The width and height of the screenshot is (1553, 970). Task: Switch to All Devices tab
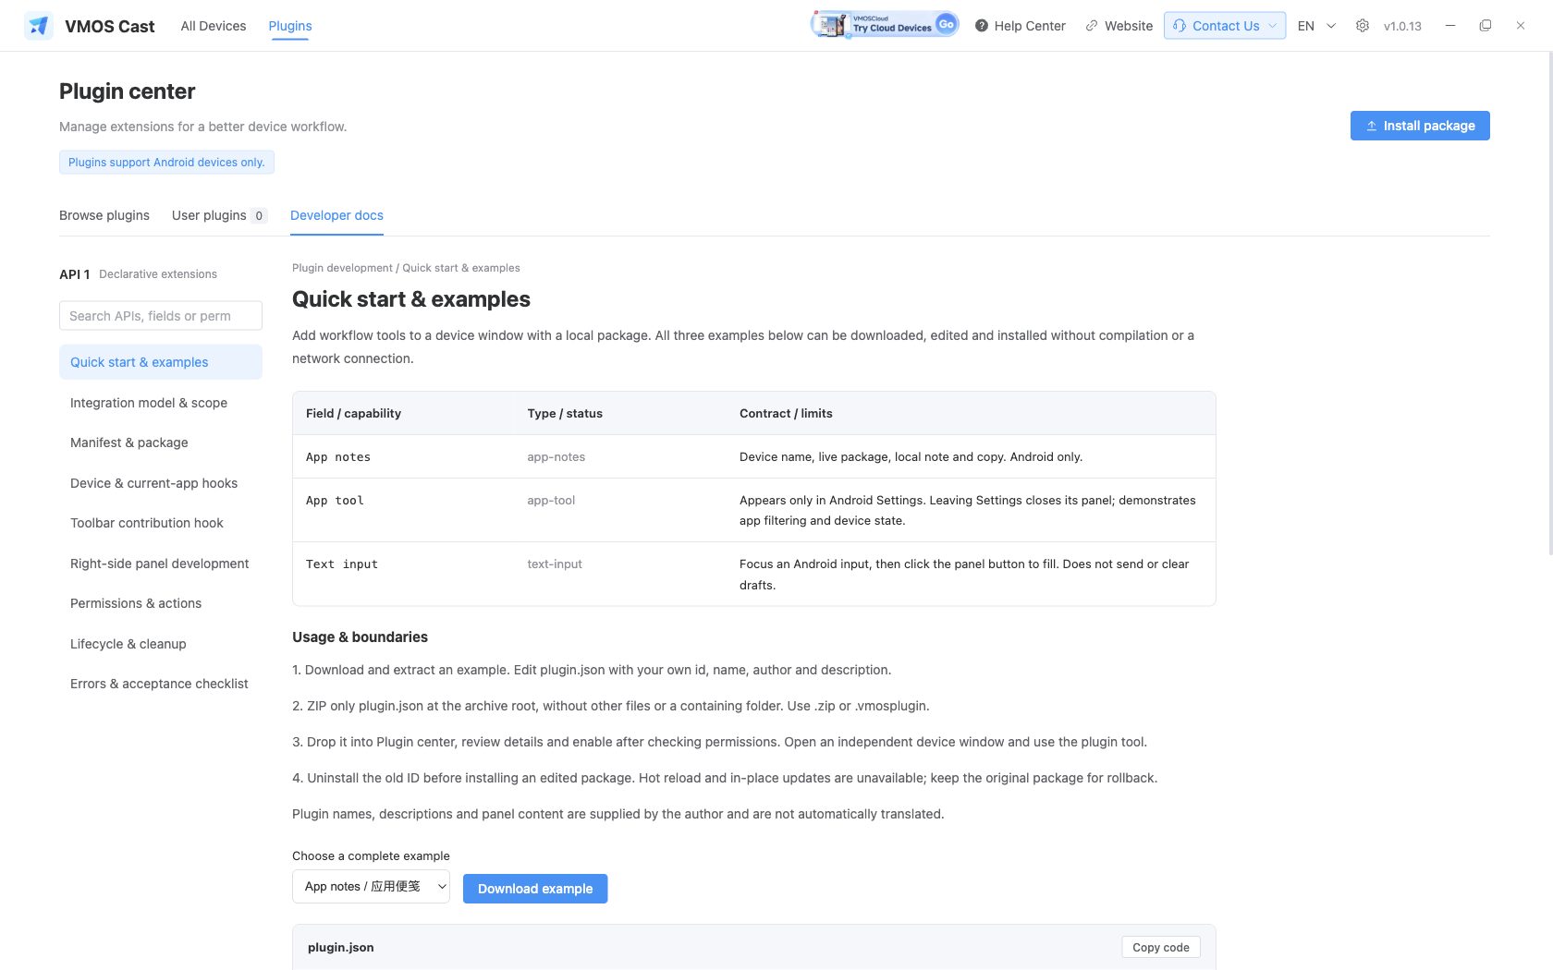[x=214, y=26]
